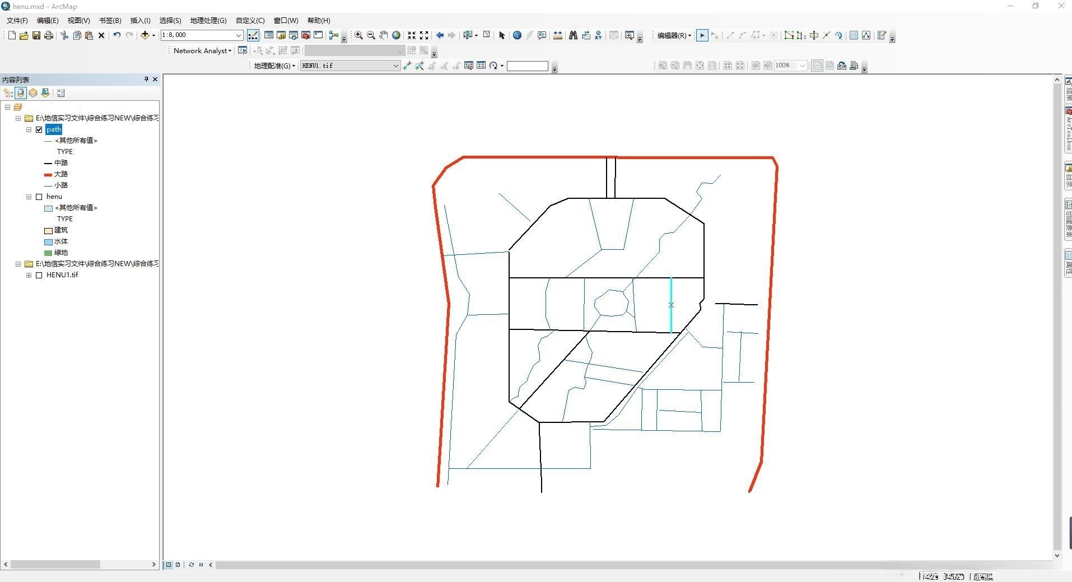
Task: Click the Full Extent globe icon
Action: [397, 35]
